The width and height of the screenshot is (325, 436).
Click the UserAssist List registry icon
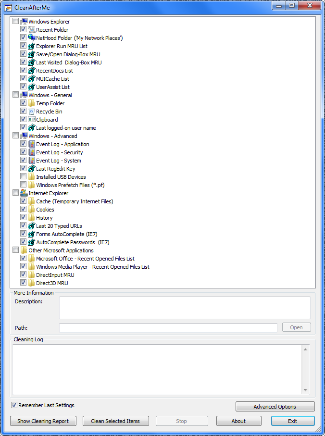(x=31, y=87)
